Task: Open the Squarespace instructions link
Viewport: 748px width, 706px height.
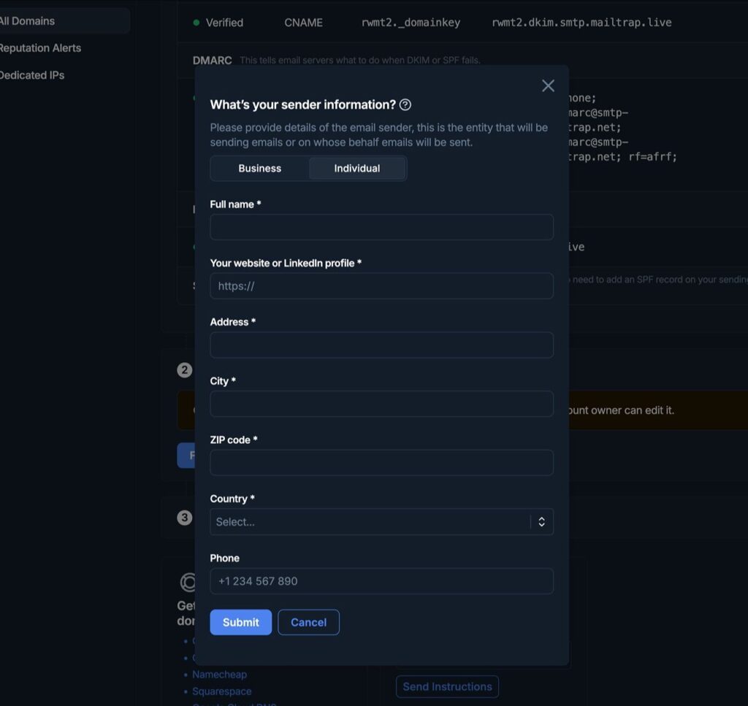Action: pos(222,691)
